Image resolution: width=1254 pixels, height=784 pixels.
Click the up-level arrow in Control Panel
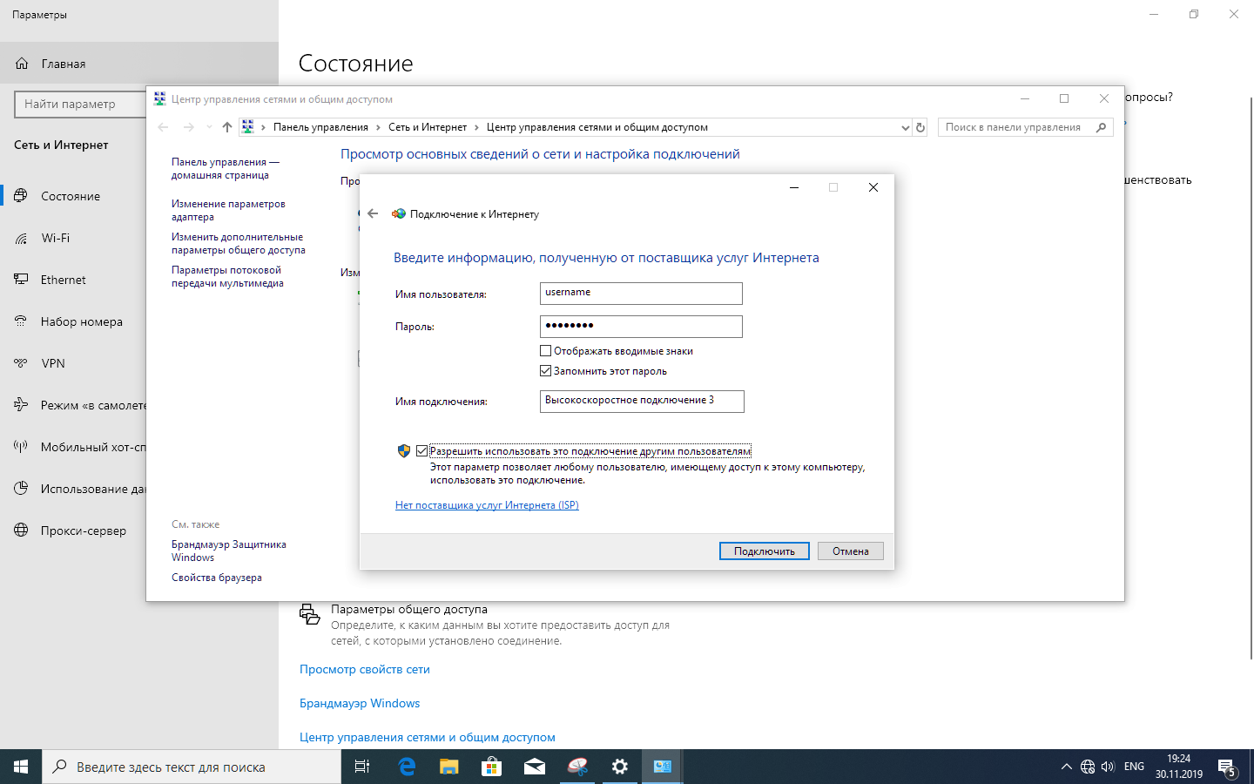click(227, 127)
